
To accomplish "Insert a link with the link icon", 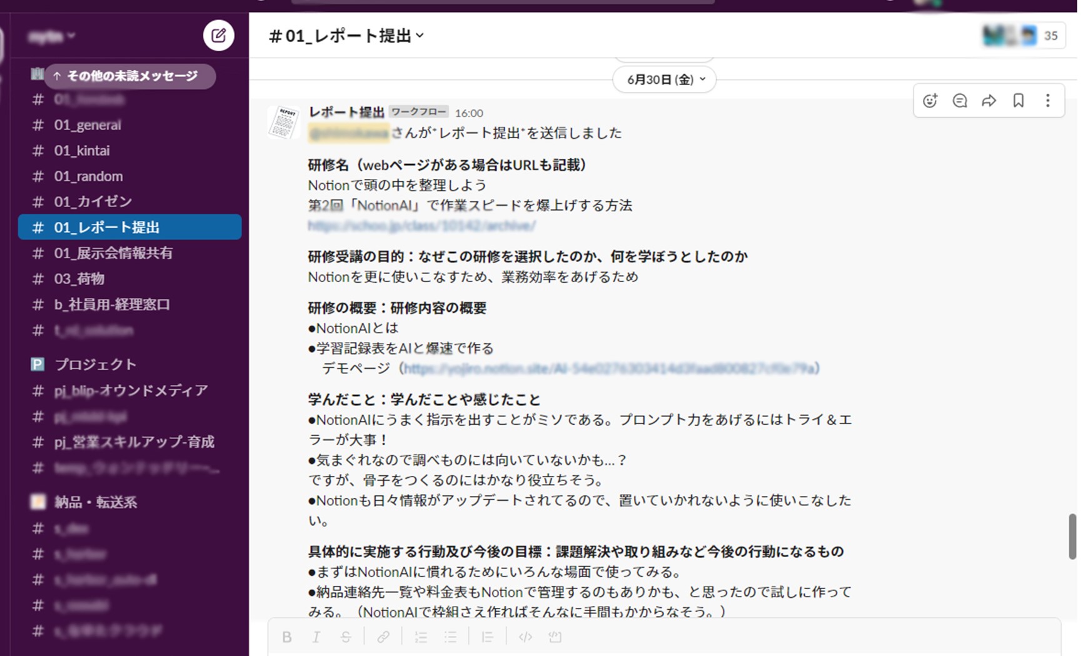I will [x=383, y=637].
